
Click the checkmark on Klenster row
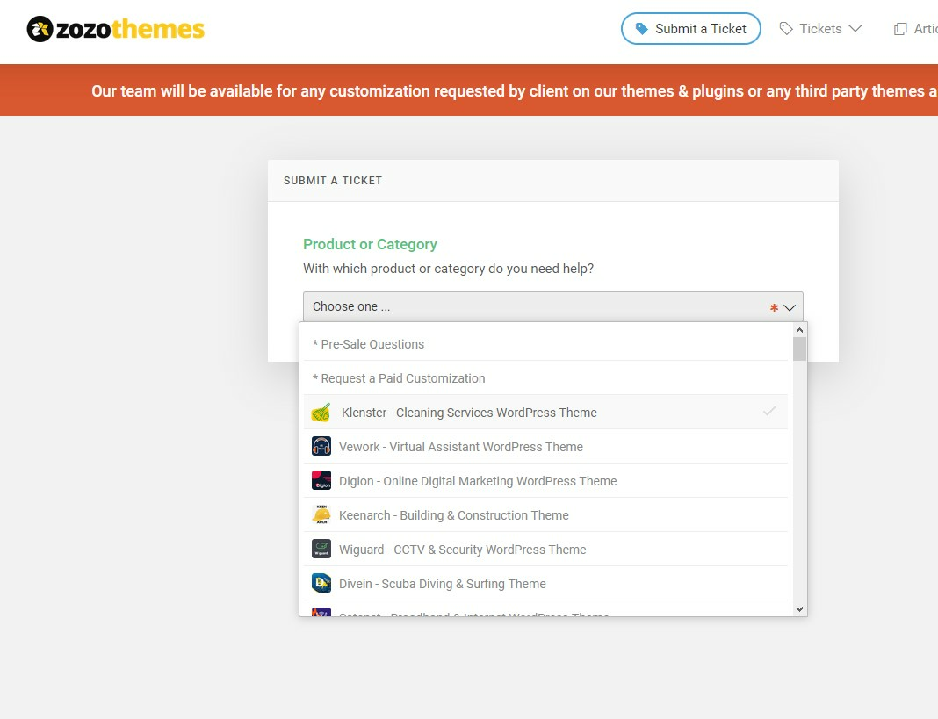click(769, 411)
